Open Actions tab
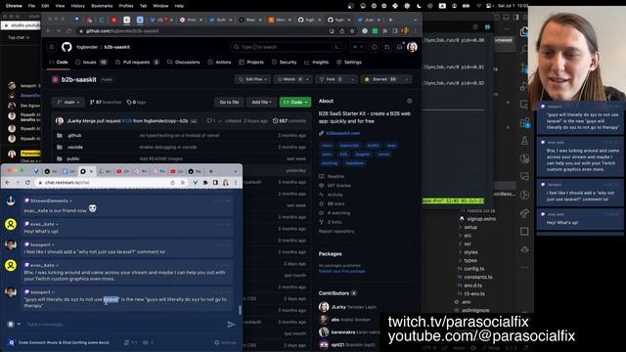Viewport: 626px width, 352px height. click(219, 63)
